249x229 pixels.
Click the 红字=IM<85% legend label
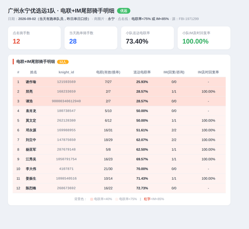coord(154,199)
